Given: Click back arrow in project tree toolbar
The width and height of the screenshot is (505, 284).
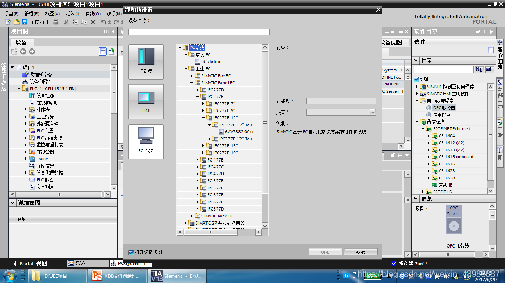Looking at the screenshot, I should click(x=23, y=52).
